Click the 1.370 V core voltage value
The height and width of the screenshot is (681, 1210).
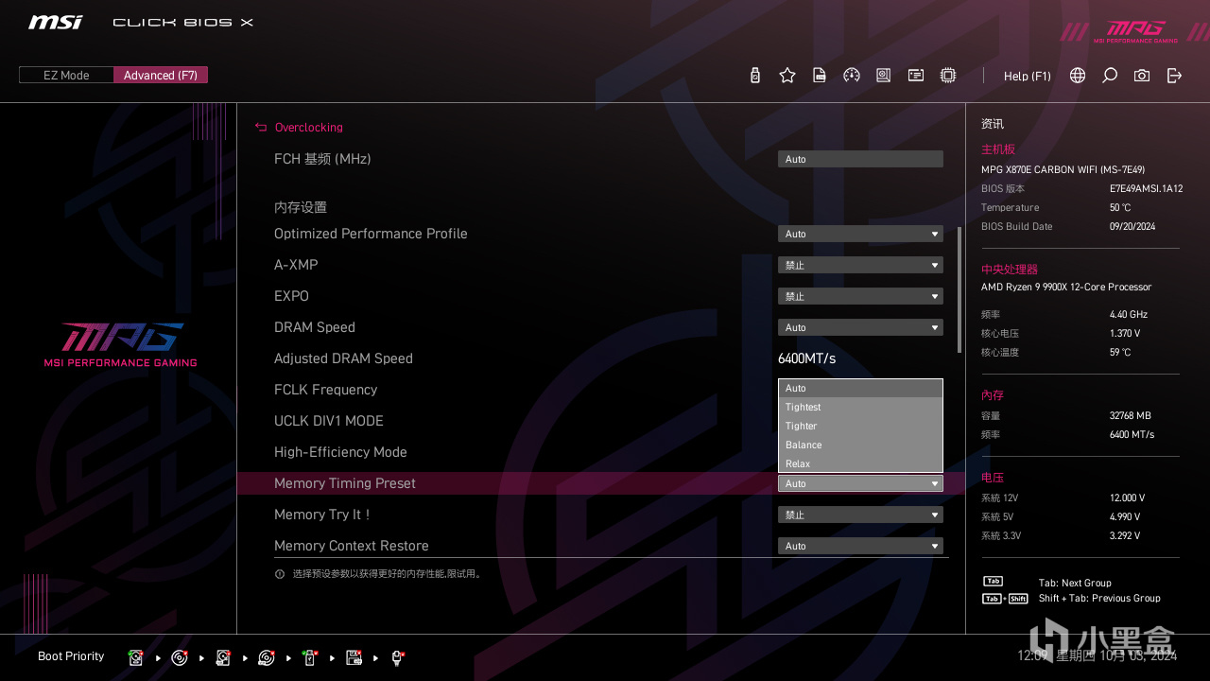[1125, 333]
